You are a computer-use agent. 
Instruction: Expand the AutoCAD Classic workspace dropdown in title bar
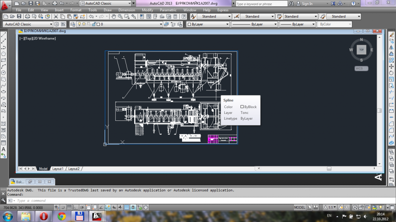[x=130, y=3]
